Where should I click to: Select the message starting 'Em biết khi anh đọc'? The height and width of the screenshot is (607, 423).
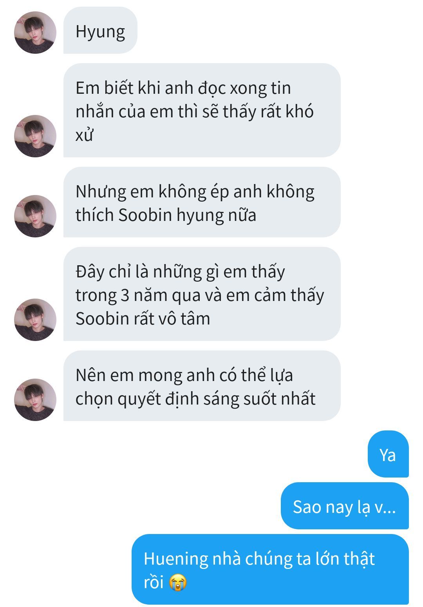pos(202,110)
